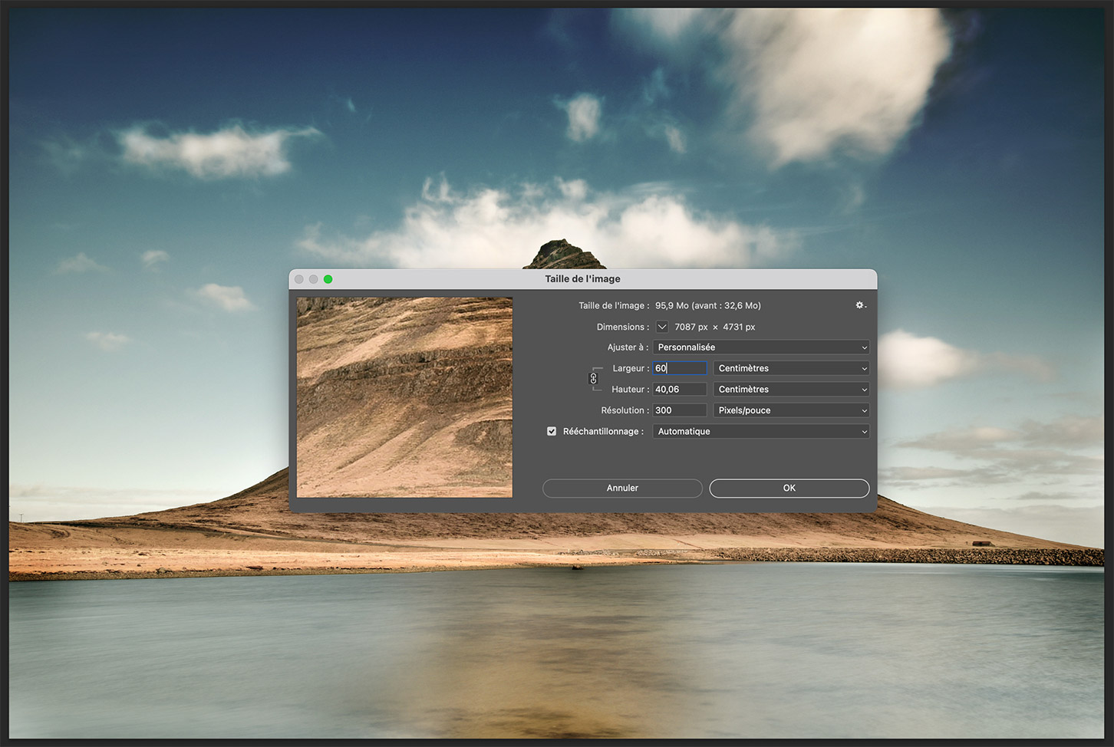1114x747 pixels.
Task: Open the gear settings menu in dialog
Action: pos(860,305)
